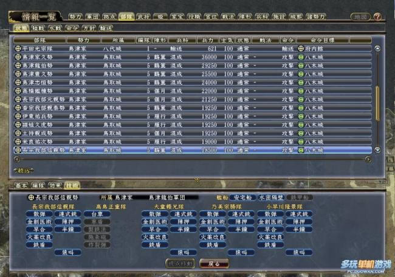395x277 pixels.
Task: Click the 視点移動 button
Action: click(180, 264)
